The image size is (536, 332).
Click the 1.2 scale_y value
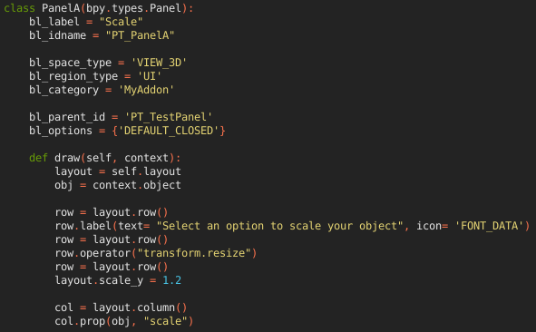171,280
